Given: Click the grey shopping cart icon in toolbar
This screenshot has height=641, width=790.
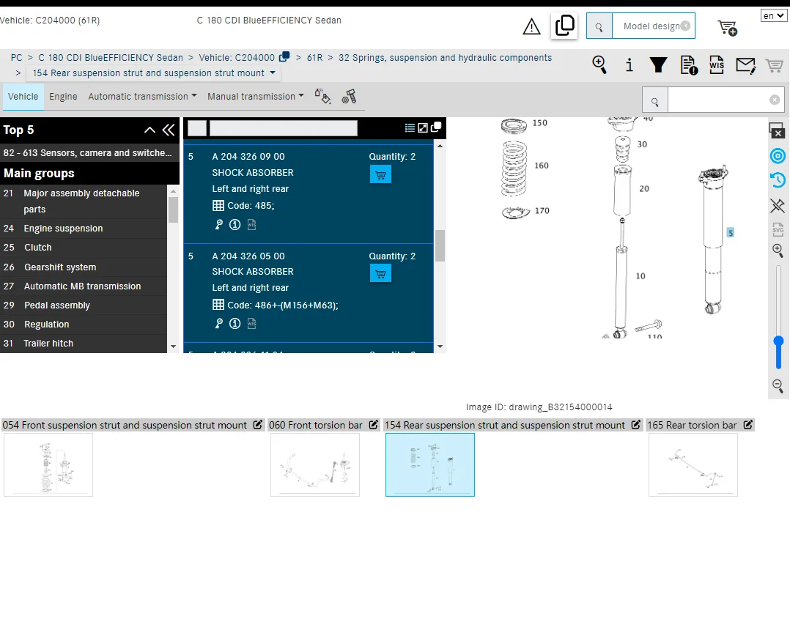Looking at the screenshot, I should click(x=775, y=65).
